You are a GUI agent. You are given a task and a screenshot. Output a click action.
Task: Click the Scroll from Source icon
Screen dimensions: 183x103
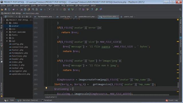click(19, 17)
